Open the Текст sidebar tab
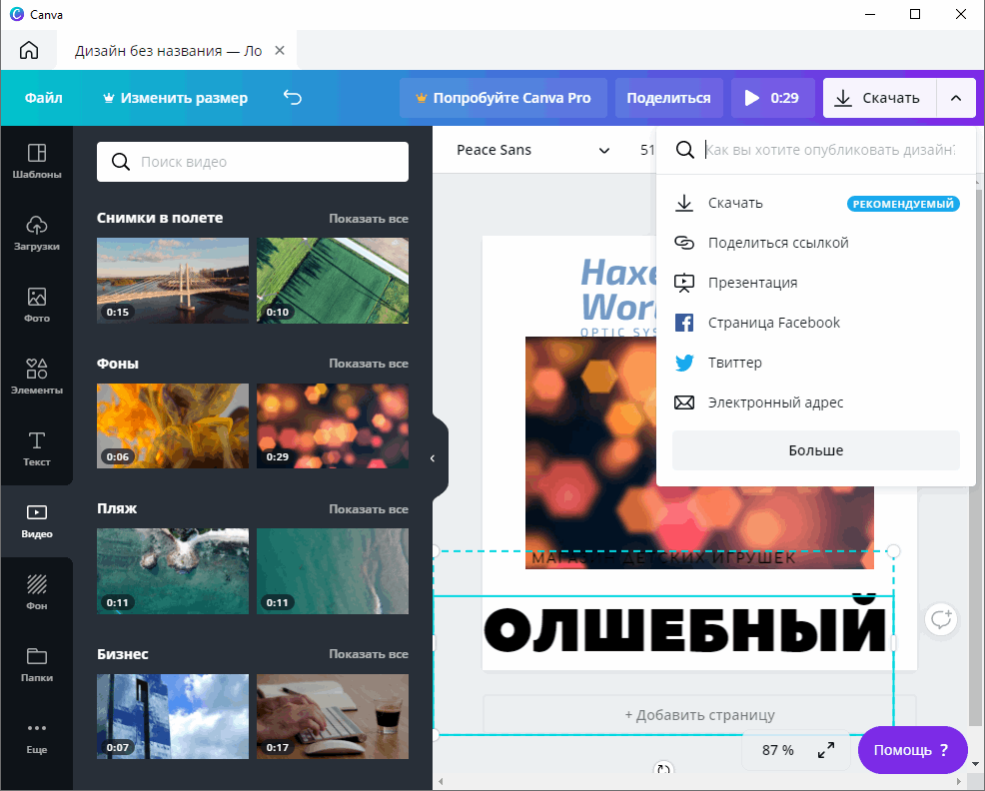 tap(36, 449)
